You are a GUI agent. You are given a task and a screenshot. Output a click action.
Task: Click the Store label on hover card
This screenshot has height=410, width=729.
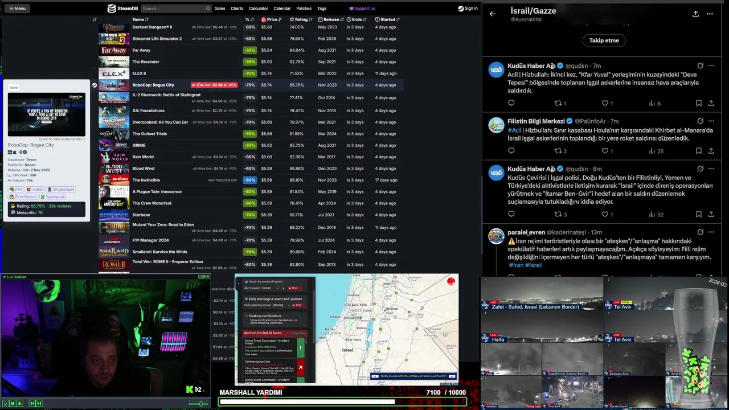14,88
